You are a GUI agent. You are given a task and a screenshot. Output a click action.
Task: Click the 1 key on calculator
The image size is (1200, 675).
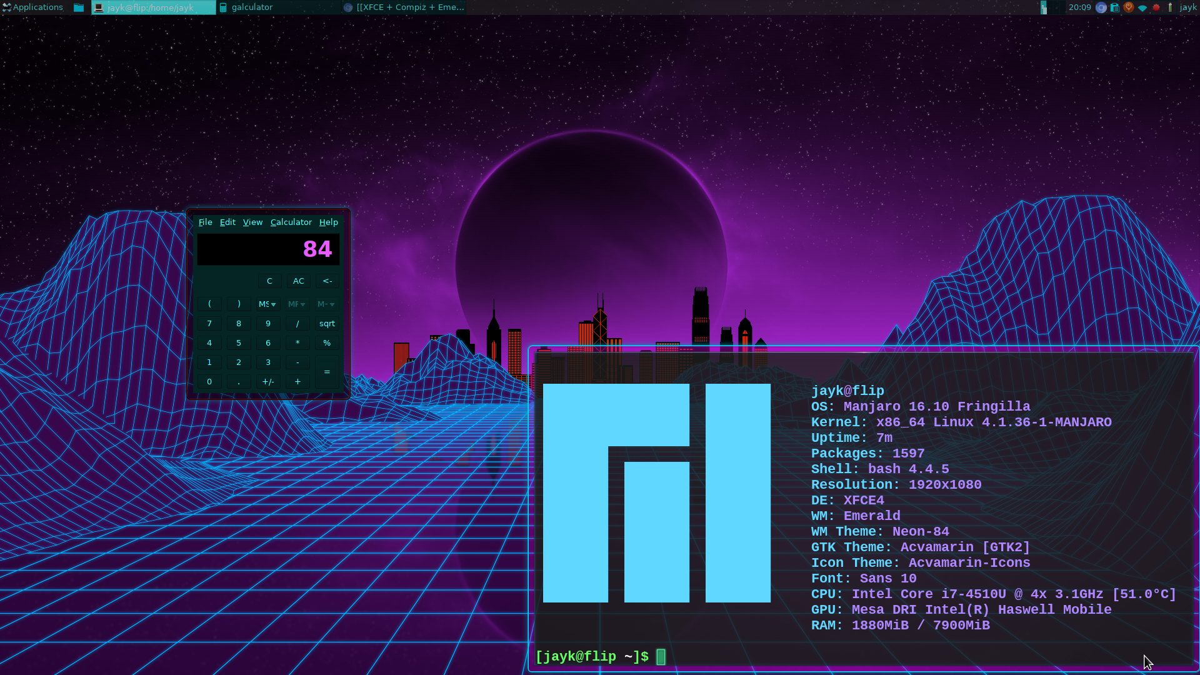[x=209, y=362]
